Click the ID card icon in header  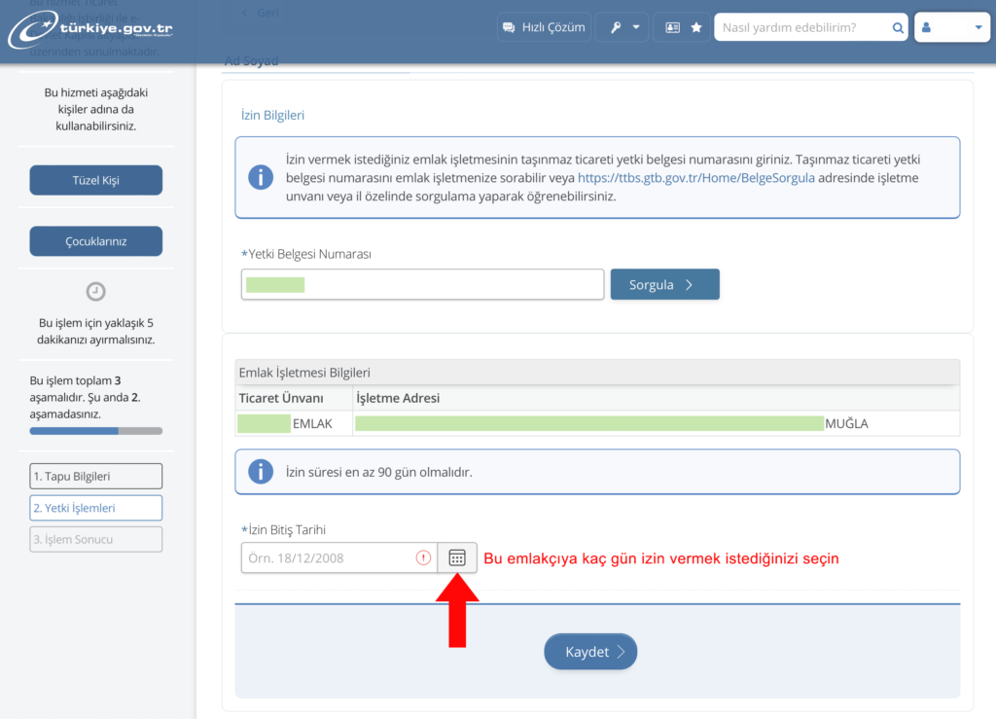click(x=672, y=28)
